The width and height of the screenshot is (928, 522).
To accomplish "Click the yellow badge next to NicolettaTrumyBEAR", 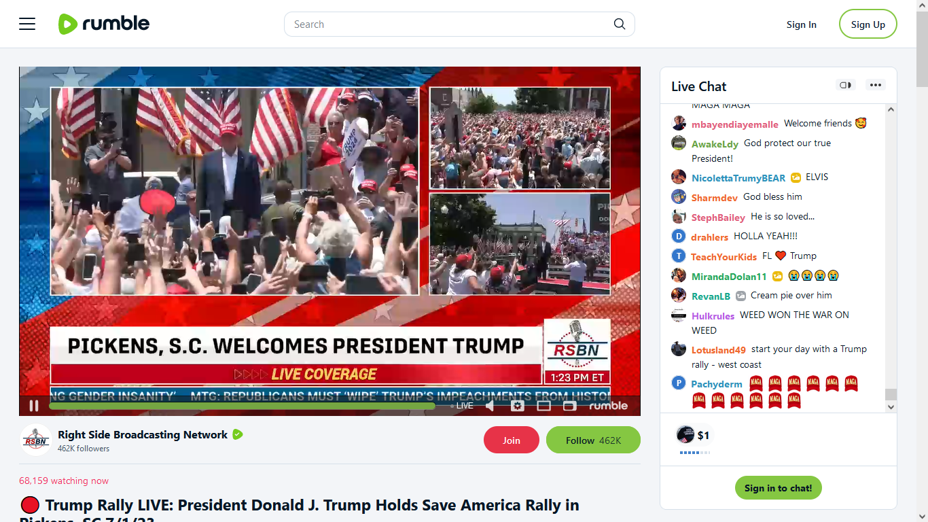I will click(x=796, y=177).
